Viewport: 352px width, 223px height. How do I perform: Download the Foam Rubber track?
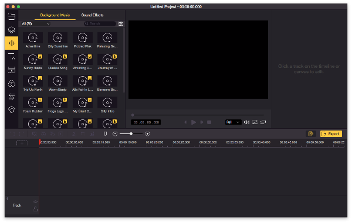click(40, 100)
